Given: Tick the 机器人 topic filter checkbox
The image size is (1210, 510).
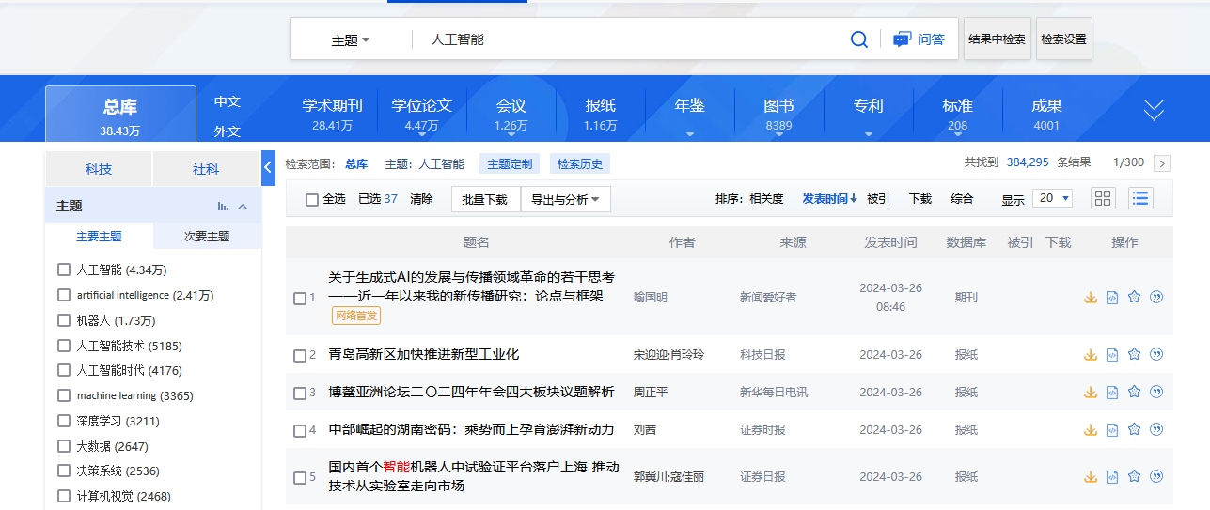Looking at the screenshot, I should point(64,320).
